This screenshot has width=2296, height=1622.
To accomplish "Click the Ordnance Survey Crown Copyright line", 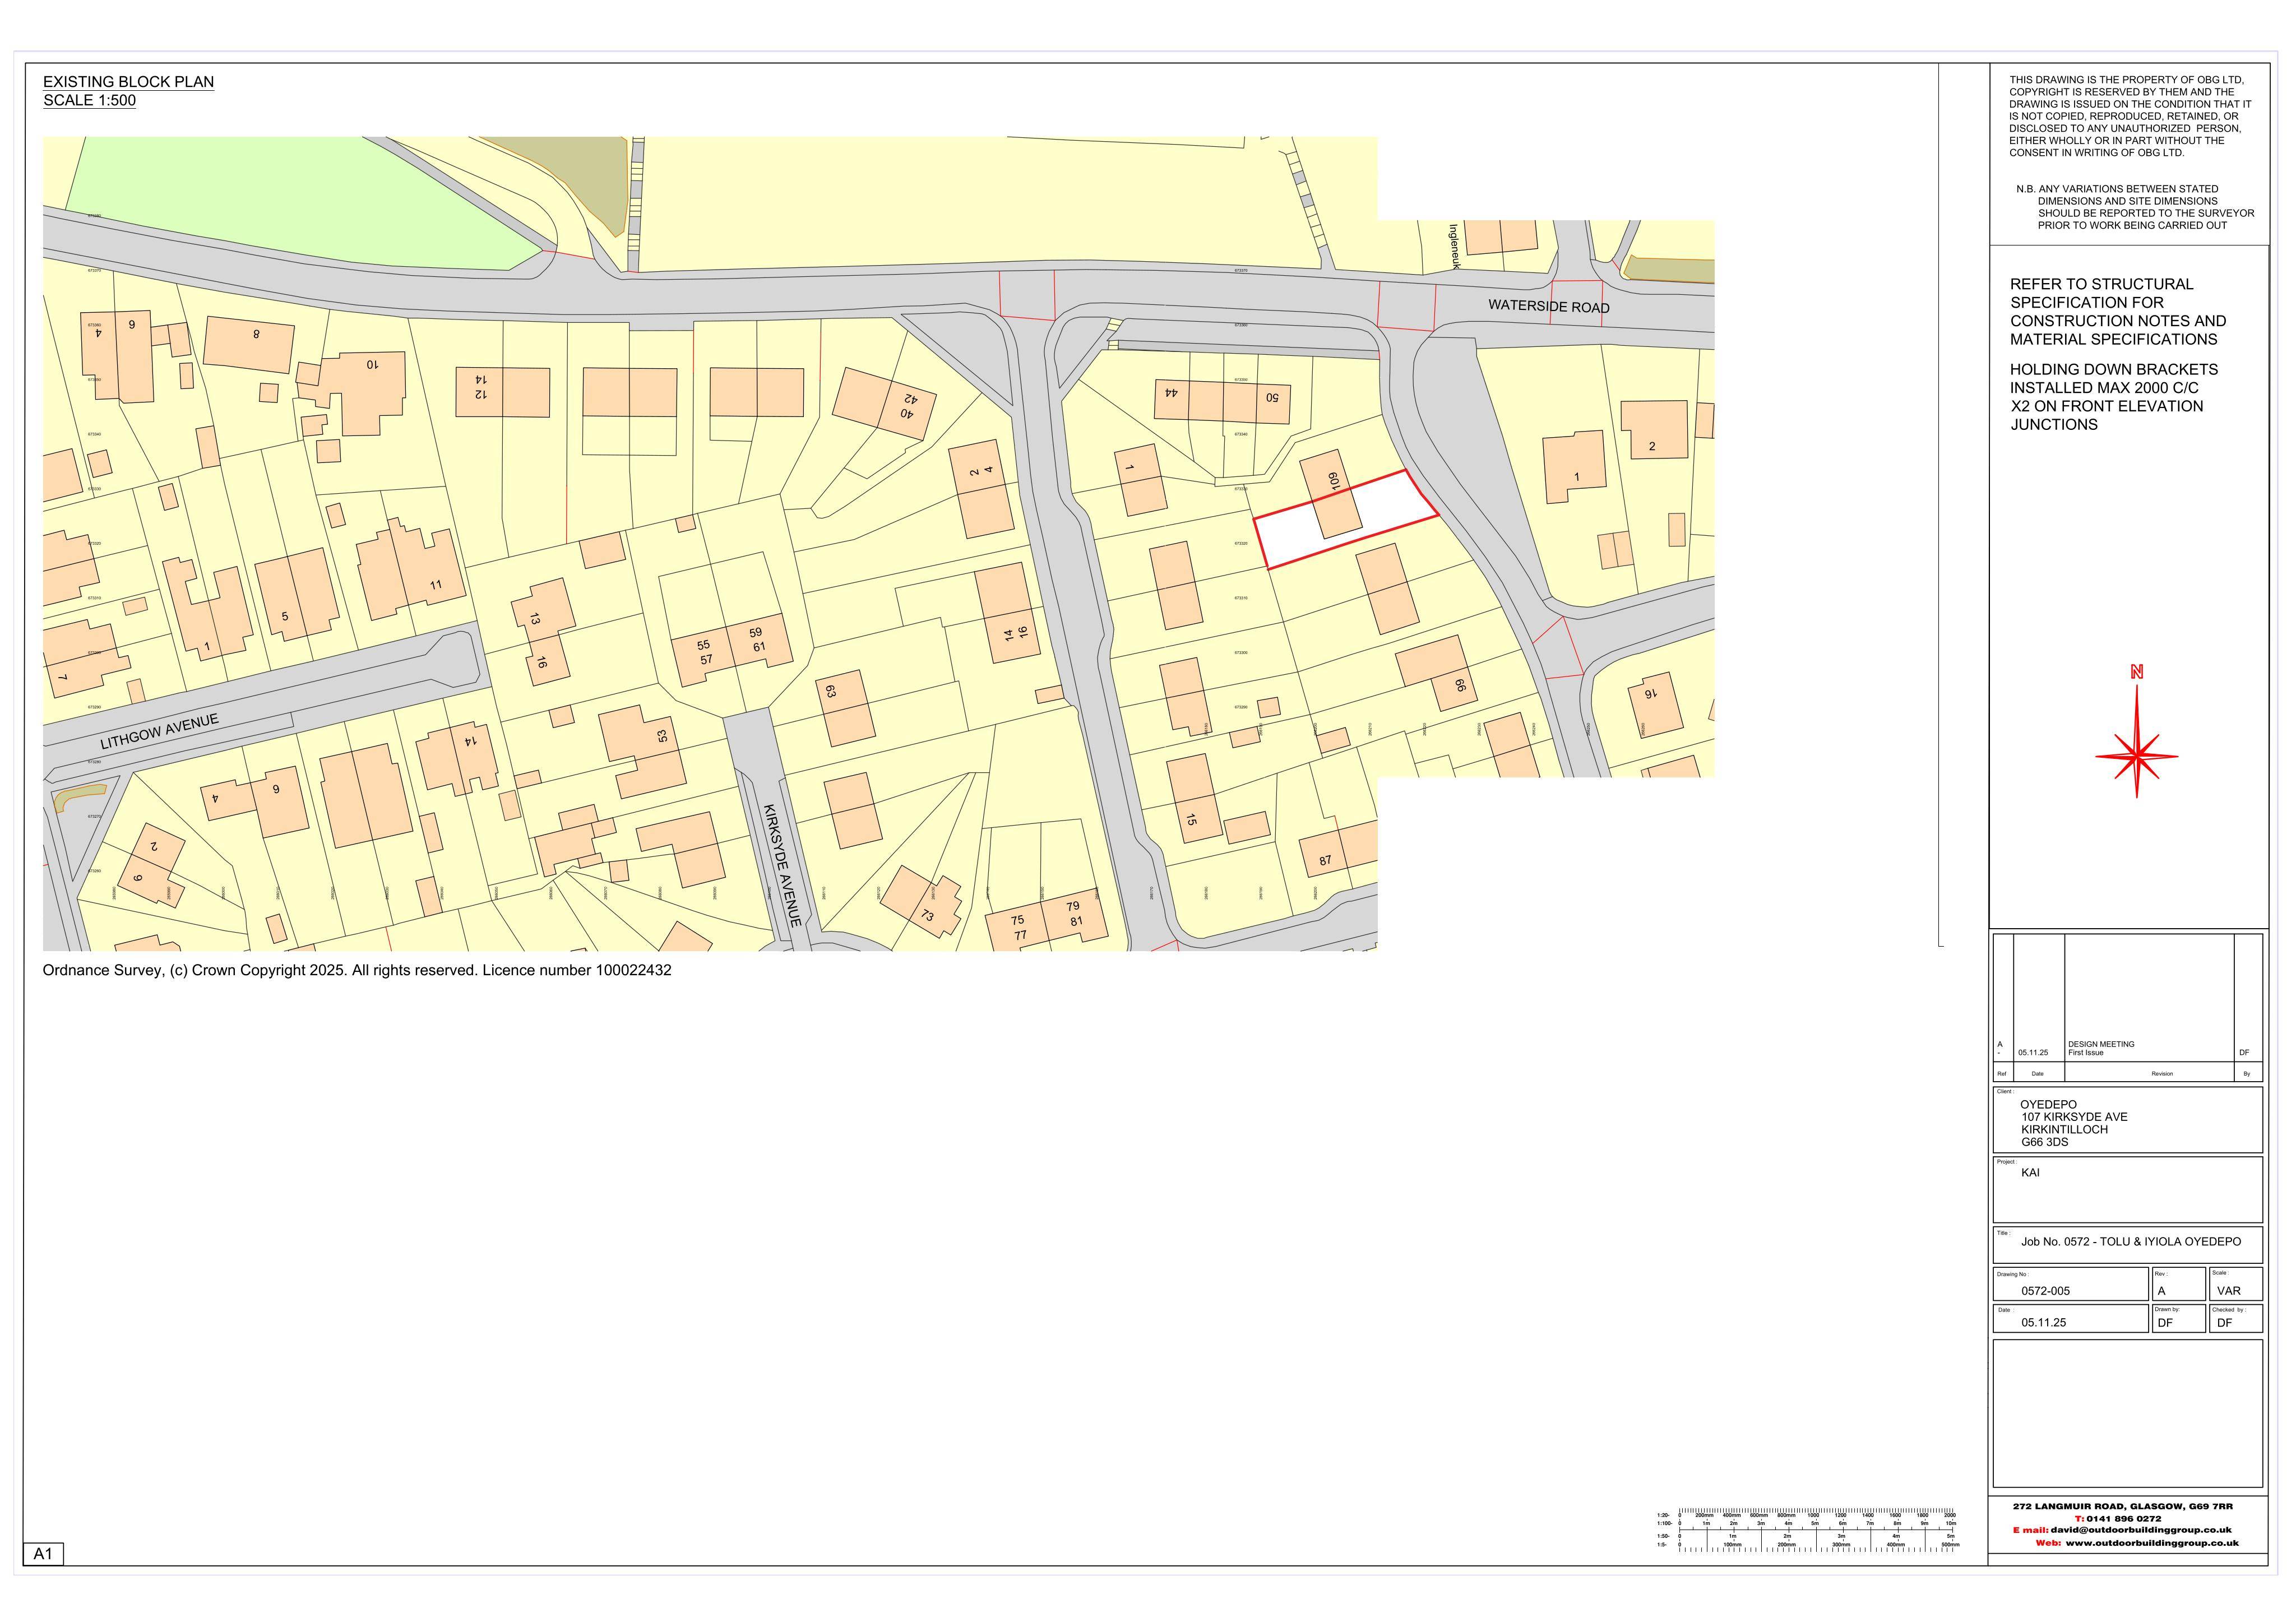I will (x=357, y=970).
